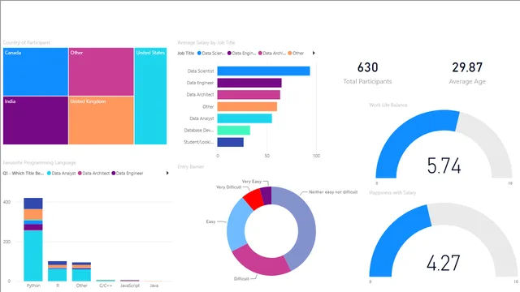Image resolution: width=520 pixels, height=292 pixels.
Task: Click the United Kingdom treemap tile
Action: pyautogui.click(x=101, y=120)
